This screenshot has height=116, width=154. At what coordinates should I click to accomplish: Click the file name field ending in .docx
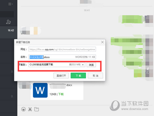coord(62,57)
